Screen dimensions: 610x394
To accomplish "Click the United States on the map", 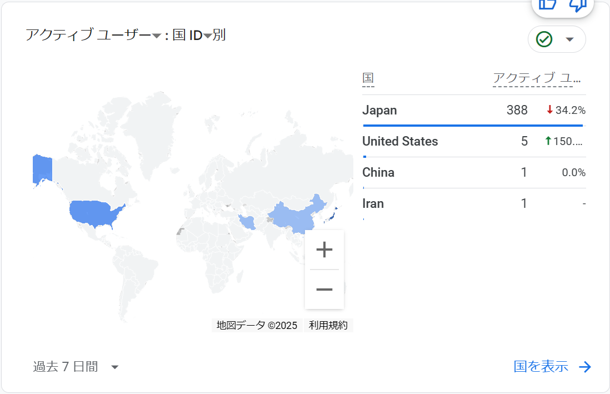I will click(94, 212).
